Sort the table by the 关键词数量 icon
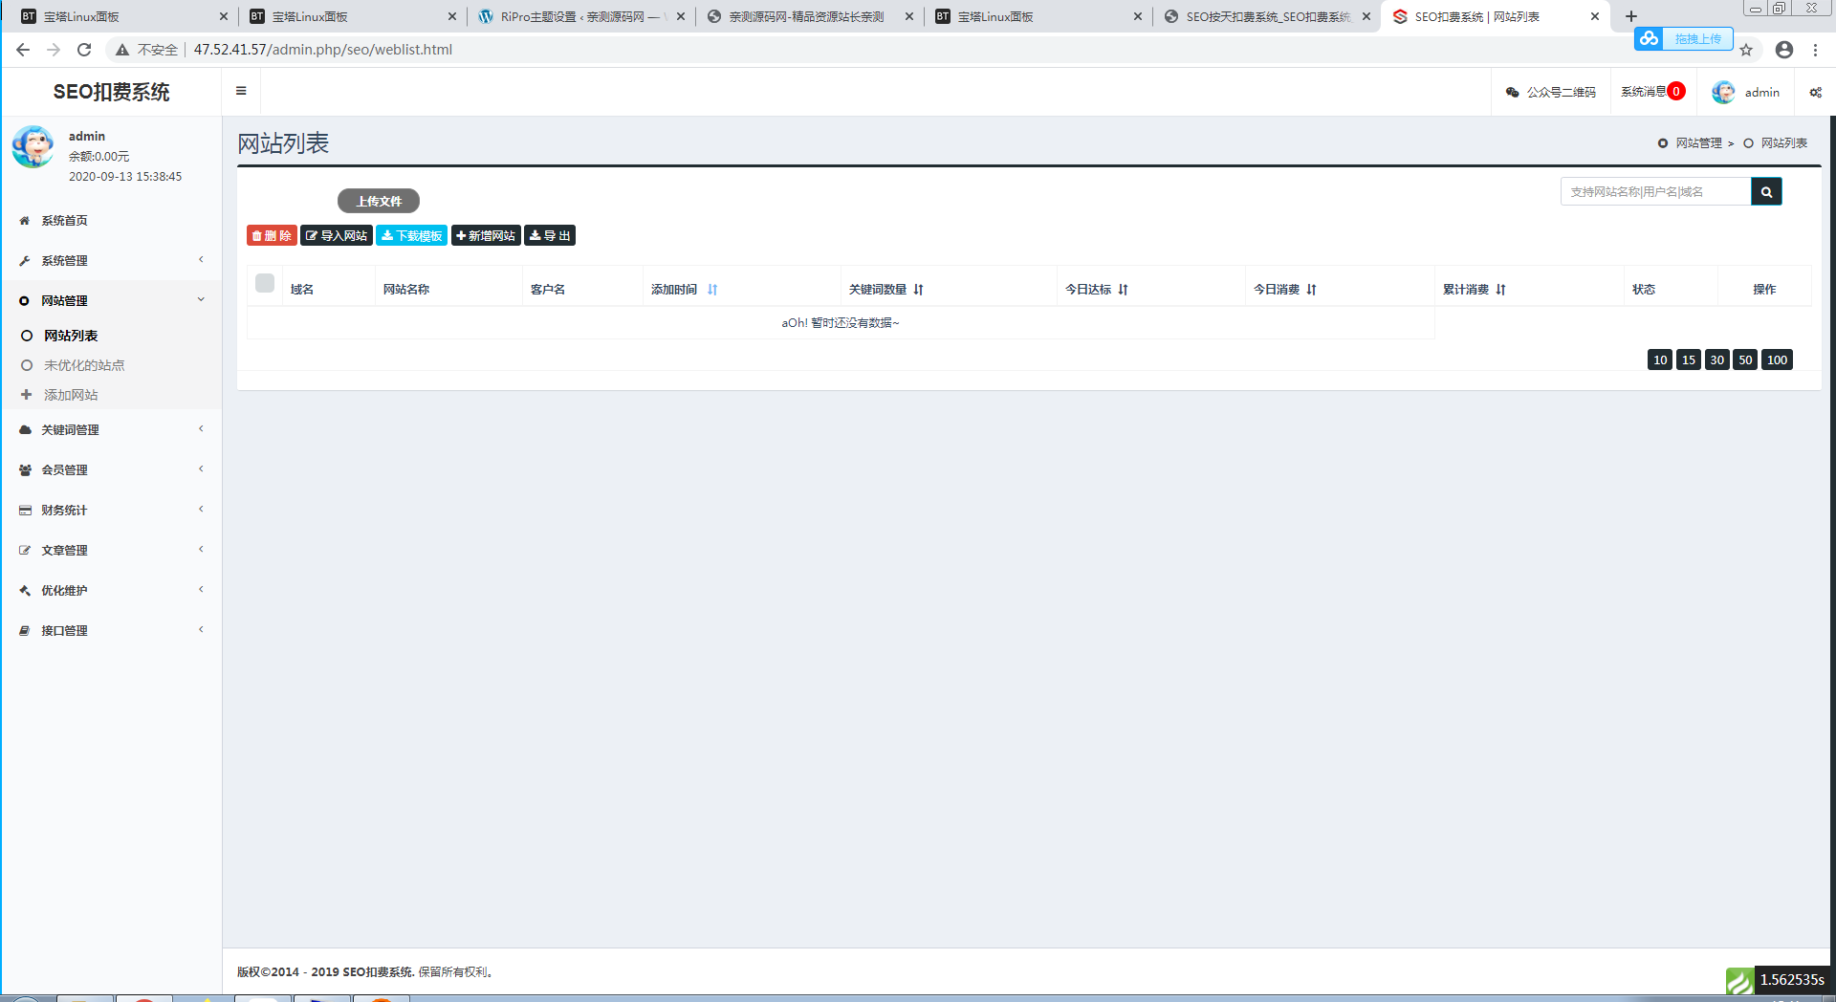Image resolution: width=1836 pixels, height=1002 pixels. (x=918, y=289)
